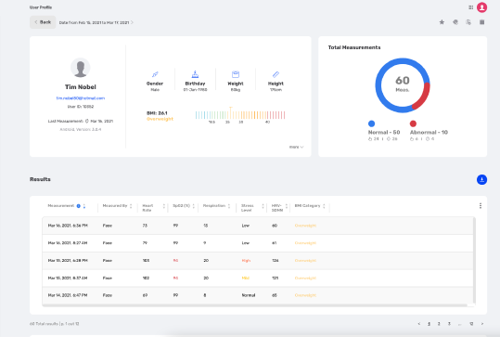Image resolution: width=500 pixels, height=337 pixels.
Task: Go back using the Back button
Action: tap(43, 22)
